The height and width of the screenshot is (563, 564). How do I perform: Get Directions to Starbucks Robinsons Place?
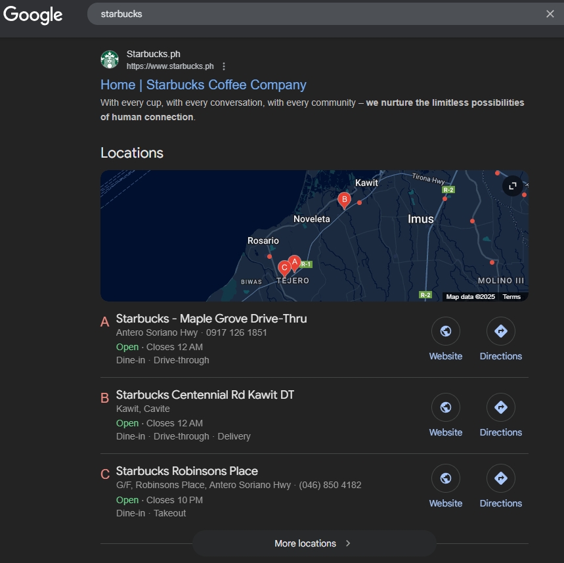500,479
